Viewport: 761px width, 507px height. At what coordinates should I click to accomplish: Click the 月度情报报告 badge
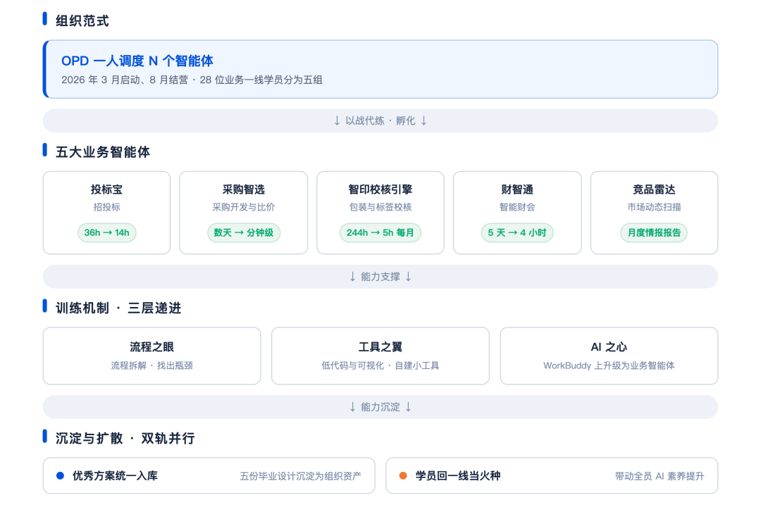click(x=654, y=232)
